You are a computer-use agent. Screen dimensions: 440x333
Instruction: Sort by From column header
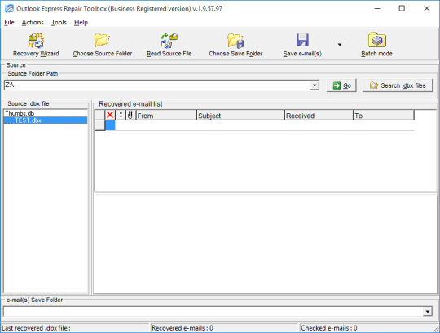166,115
